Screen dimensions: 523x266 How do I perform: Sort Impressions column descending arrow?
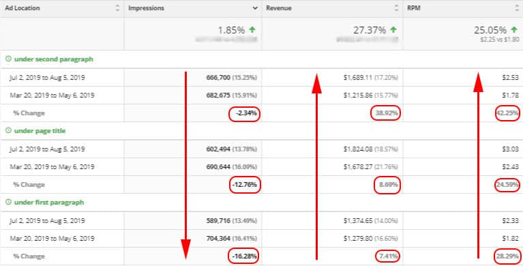pyautogui.click(x=255, y=8)
